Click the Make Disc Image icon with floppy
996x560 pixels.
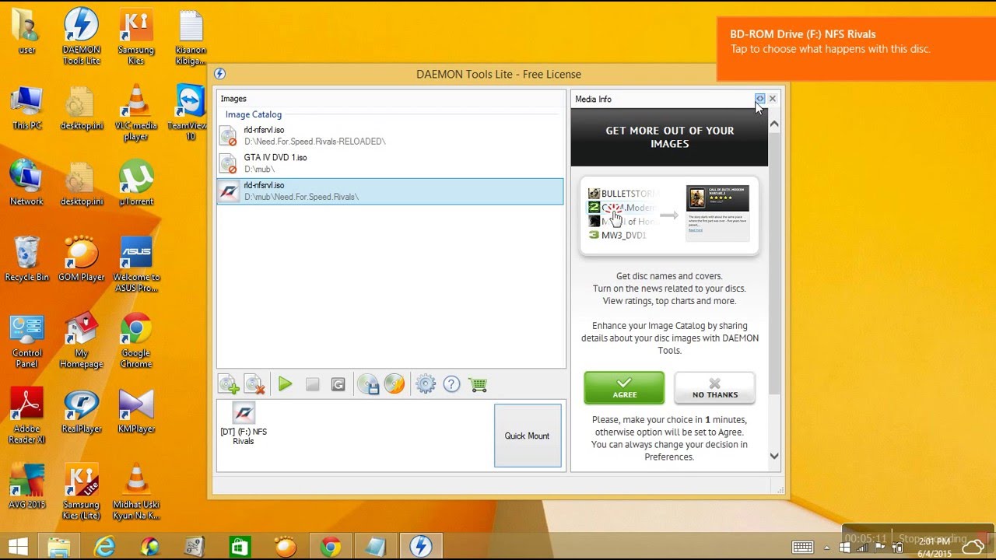pos(368,384)
